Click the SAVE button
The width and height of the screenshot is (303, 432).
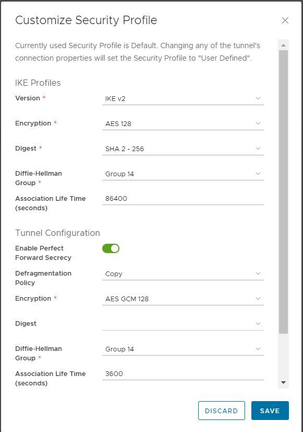[x=270, y=411]
